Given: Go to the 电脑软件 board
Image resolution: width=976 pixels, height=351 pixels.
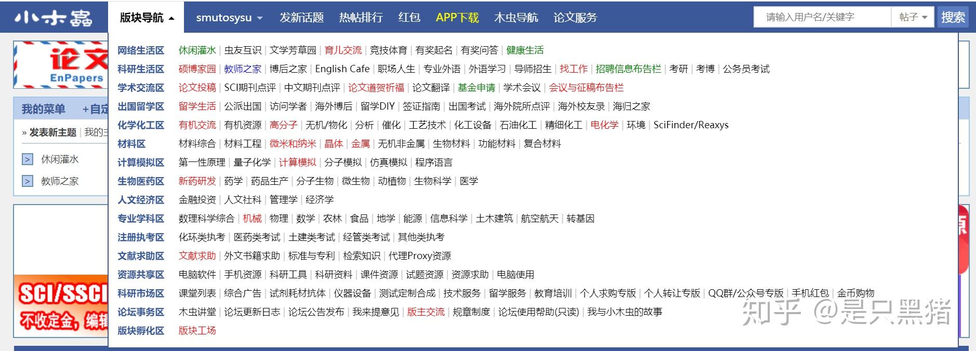Looking at the screenshot, I should point(197,275).
